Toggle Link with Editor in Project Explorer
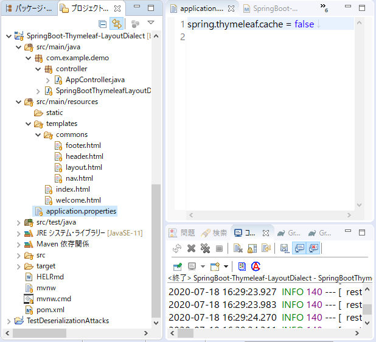Screen dimensions: 376x342 (x=117, y=24)
